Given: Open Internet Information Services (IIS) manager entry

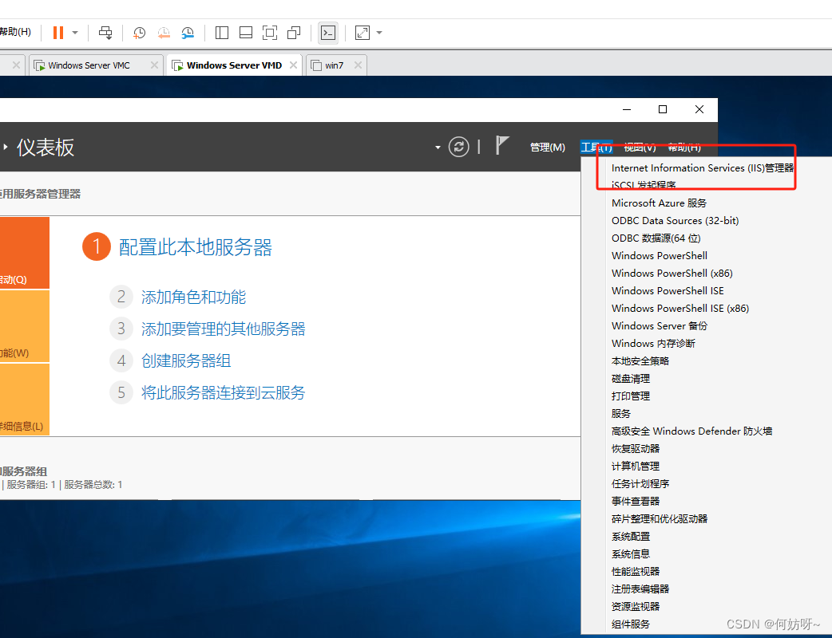Looking at the screenshot, I should coord(702,168).
